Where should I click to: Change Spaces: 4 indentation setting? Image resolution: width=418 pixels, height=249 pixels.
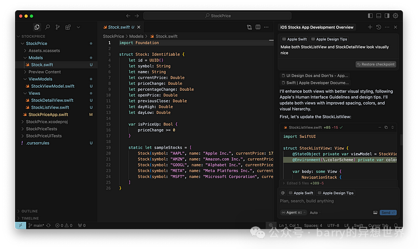313,226
